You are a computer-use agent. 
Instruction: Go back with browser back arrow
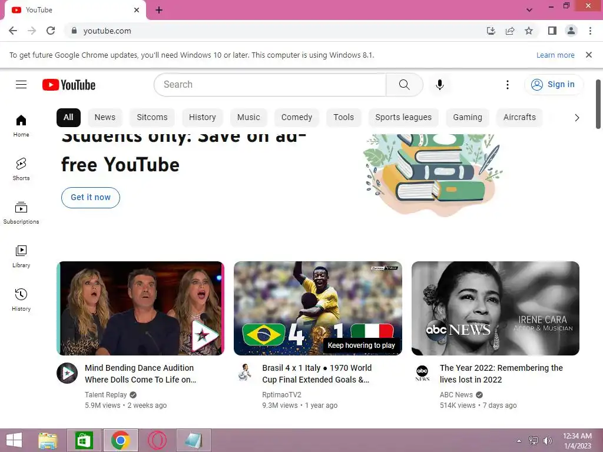pos(13,31)
